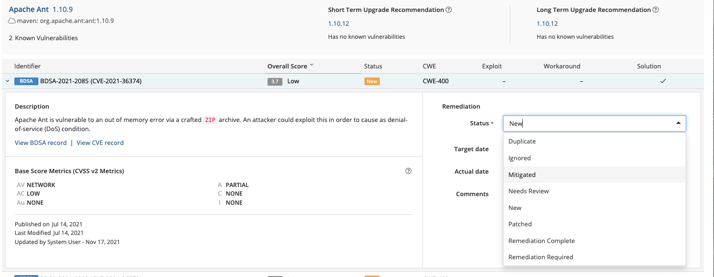This screenshot has height=277, width=714.
Task: Open long term recommended version 1.10.12
Action: 547,23
